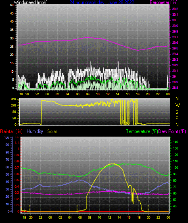Click the barometer peak near 08 hours
This screenshot has height=223, width=188.
[x=88, y=37]
